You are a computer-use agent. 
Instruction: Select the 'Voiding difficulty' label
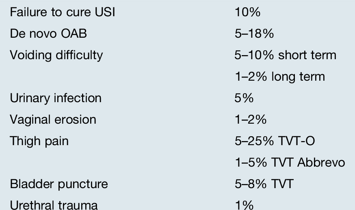(56, 55)
